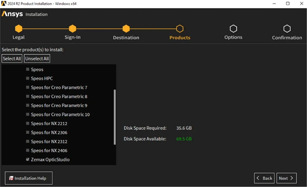Go Back to the previous step

pos(264,178)
